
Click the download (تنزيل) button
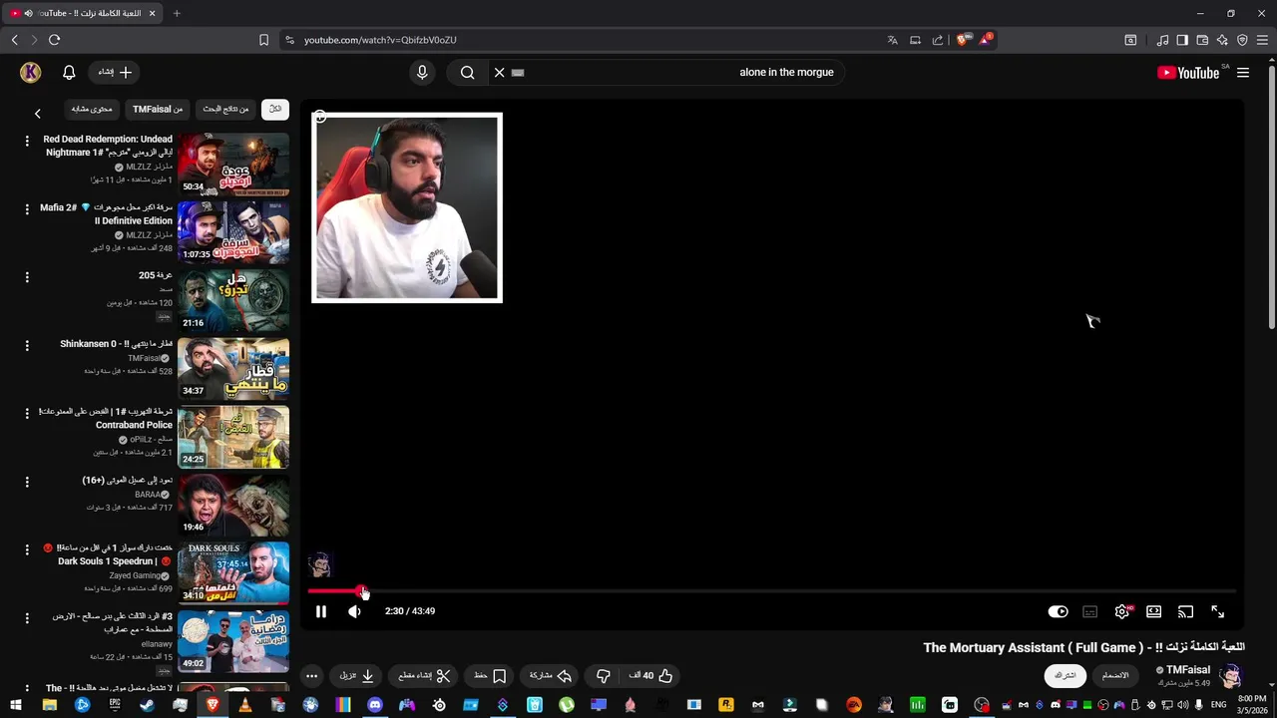click(356, 675)
